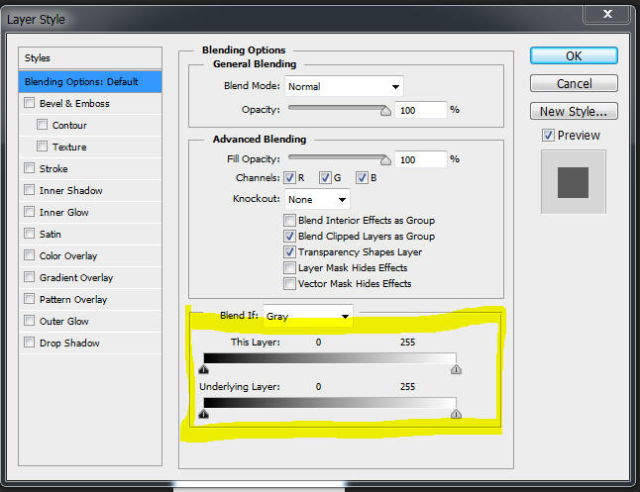Open Contour settings label

69,125
